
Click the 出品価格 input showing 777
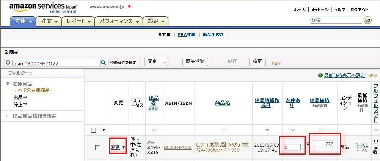pos(323,144)
